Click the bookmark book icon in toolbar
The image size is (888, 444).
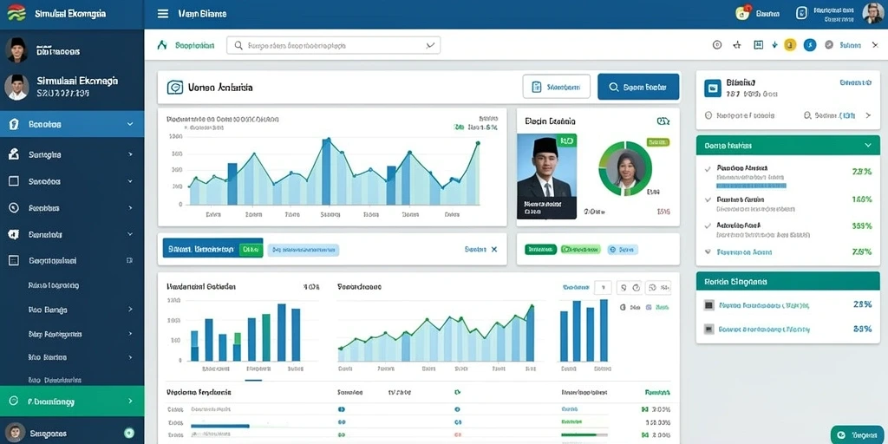pyautogui.click(x=758, y=45)
